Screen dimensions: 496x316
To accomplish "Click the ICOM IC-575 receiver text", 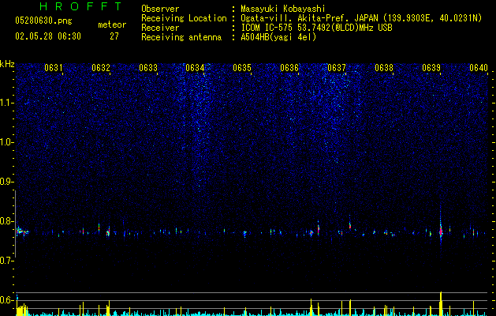I will click(316, 28).
